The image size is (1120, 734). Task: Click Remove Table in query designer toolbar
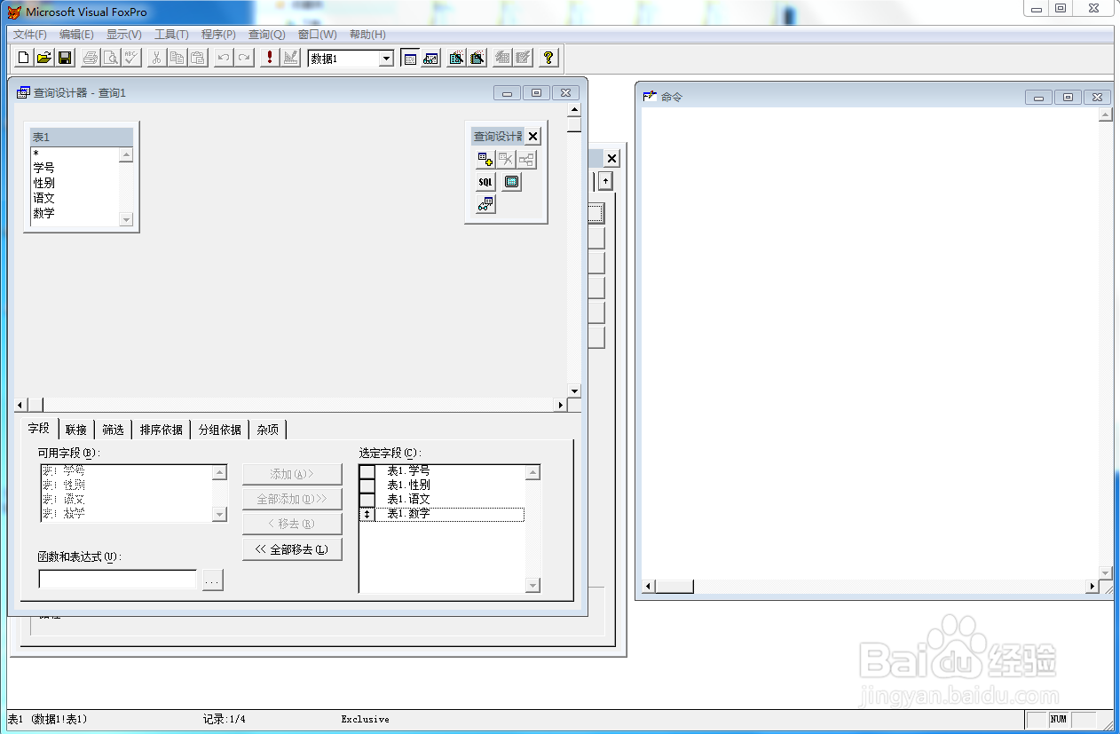[x=506, y=160]
